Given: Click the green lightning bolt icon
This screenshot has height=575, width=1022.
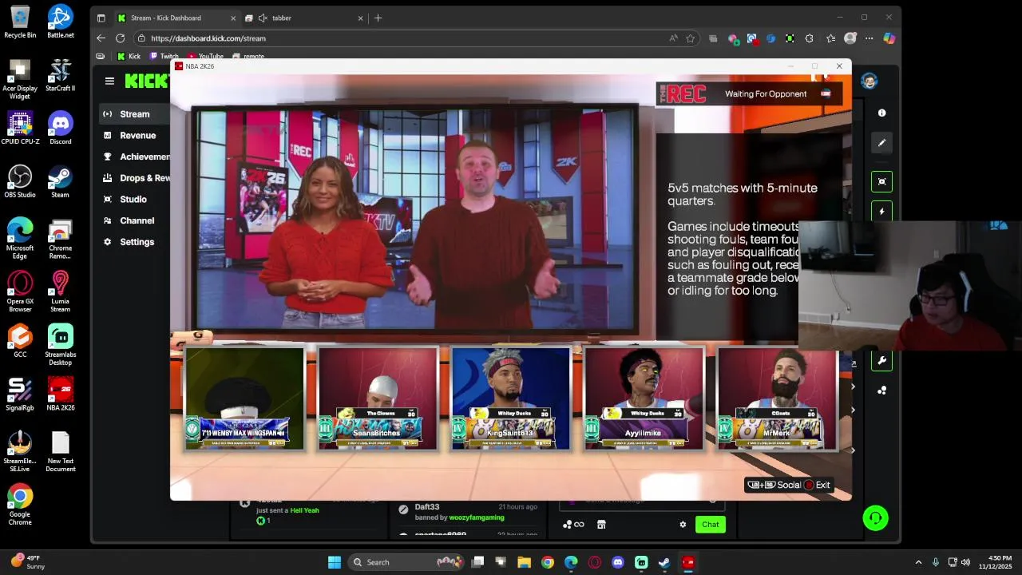Looking at the screenshot, I should click(x=881, y=212).
